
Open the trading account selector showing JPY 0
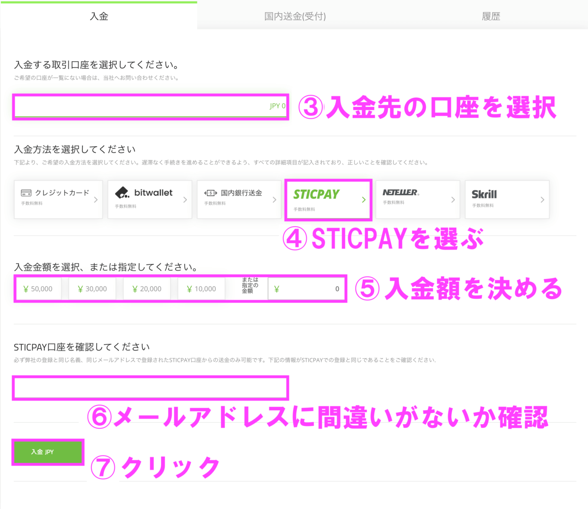150,107
